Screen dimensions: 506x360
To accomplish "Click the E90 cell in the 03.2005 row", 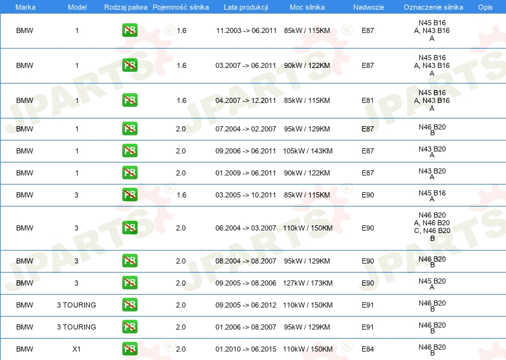I will (x=368, y=195).
